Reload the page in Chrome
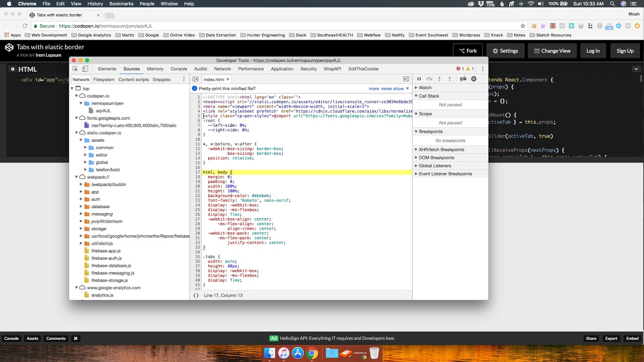 point(25,26)
